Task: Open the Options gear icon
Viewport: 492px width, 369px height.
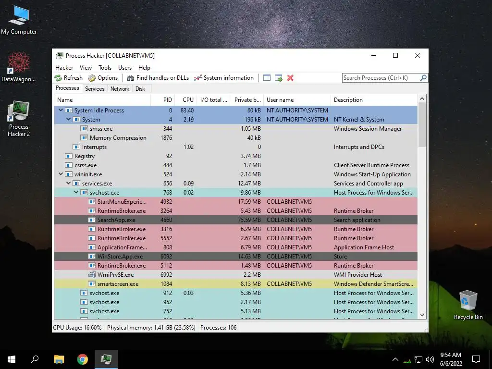Action: point(92,78)
